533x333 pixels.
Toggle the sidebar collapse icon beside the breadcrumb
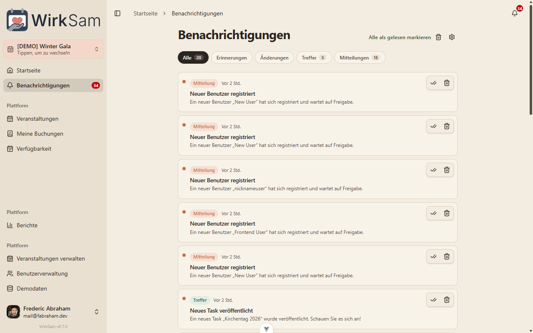(117, 13)
